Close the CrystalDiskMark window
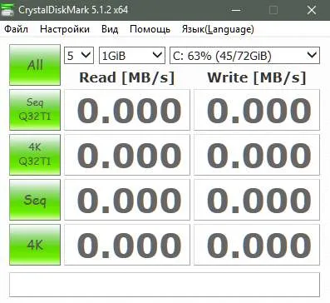Screen dimensions: 330x303 click(312, 10)
